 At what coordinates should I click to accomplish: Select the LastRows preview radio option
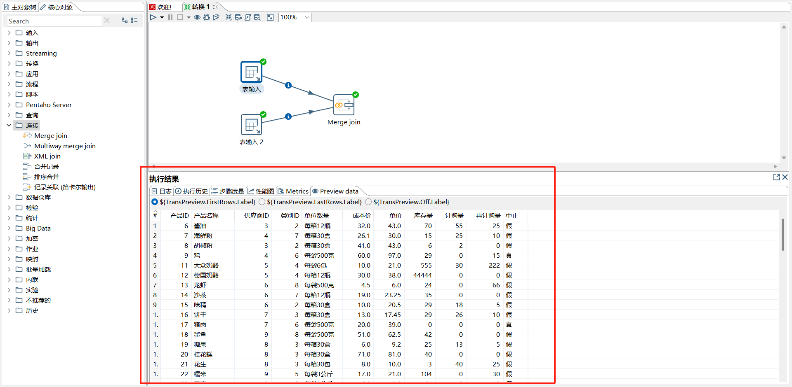[262, 202]
